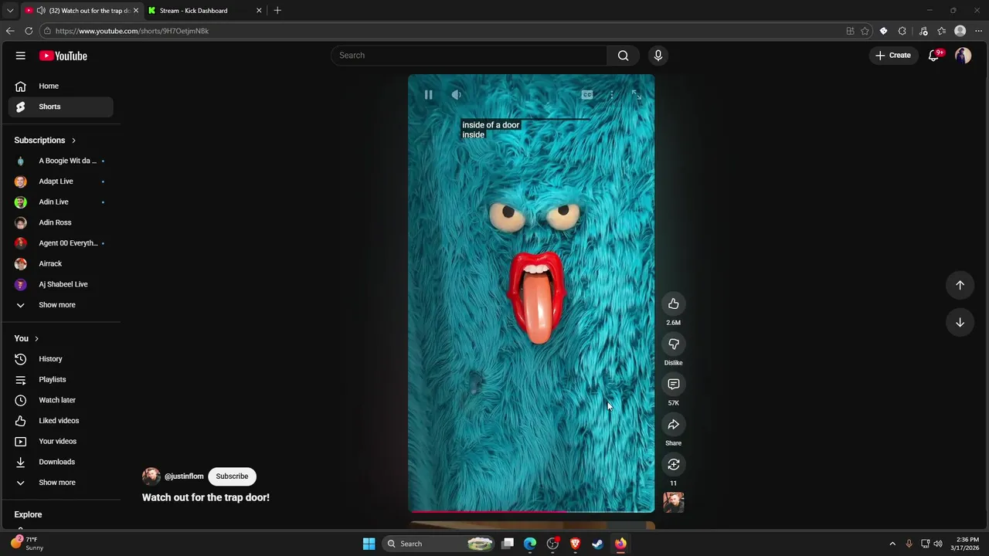Open the short's three-dot more options
The width and height of the screenshot is (989, 556).
(x=612, y=94)
